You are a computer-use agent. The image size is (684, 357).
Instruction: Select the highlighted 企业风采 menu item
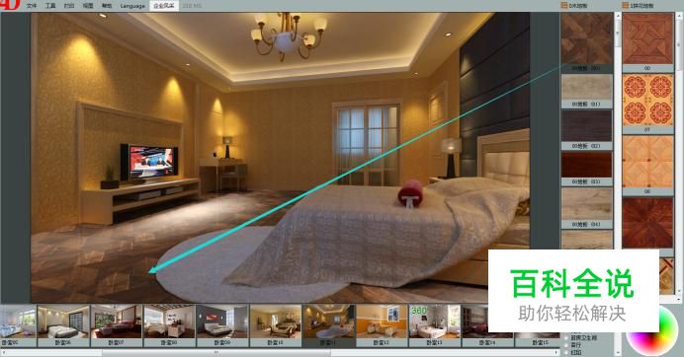tap(163, 6)
